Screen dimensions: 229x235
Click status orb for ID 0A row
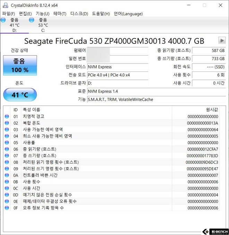pyautogui.click(x=7, y=175)
